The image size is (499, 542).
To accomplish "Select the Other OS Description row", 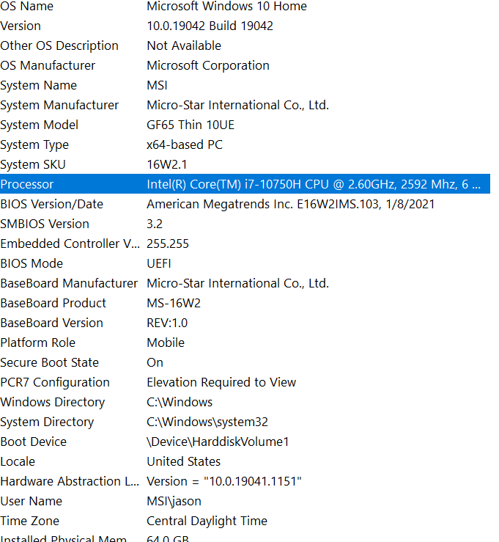I will coord(59,46).
